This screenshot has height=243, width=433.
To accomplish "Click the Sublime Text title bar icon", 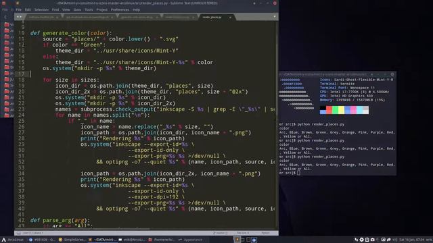I will (x=18, y=3).
